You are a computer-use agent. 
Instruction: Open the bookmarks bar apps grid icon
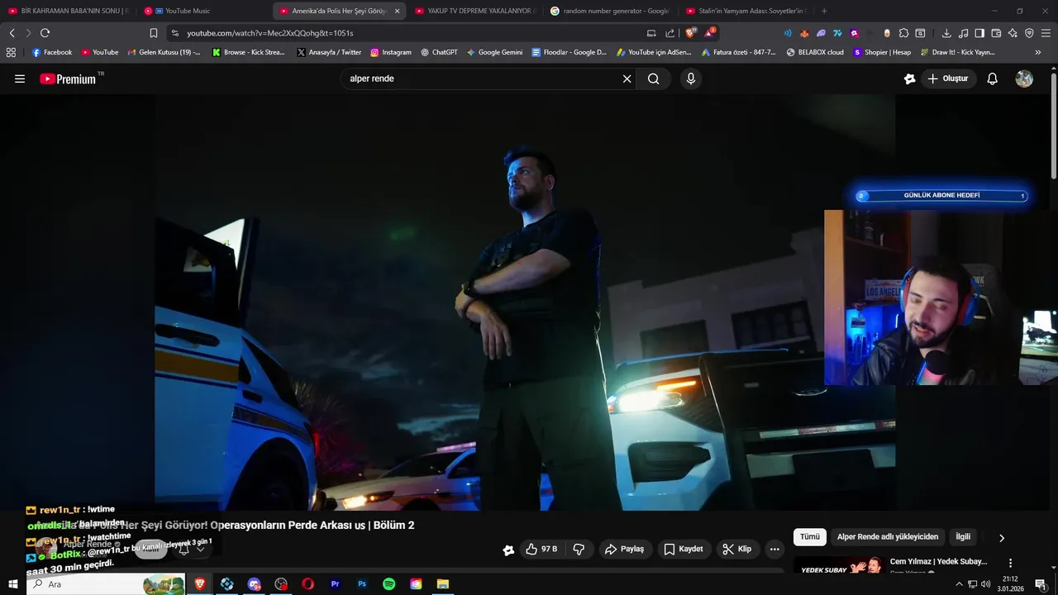coord(11,52)
